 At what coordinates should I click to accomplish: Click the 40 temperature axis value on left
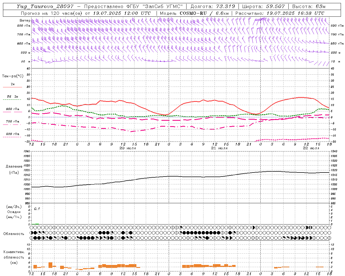29,68
